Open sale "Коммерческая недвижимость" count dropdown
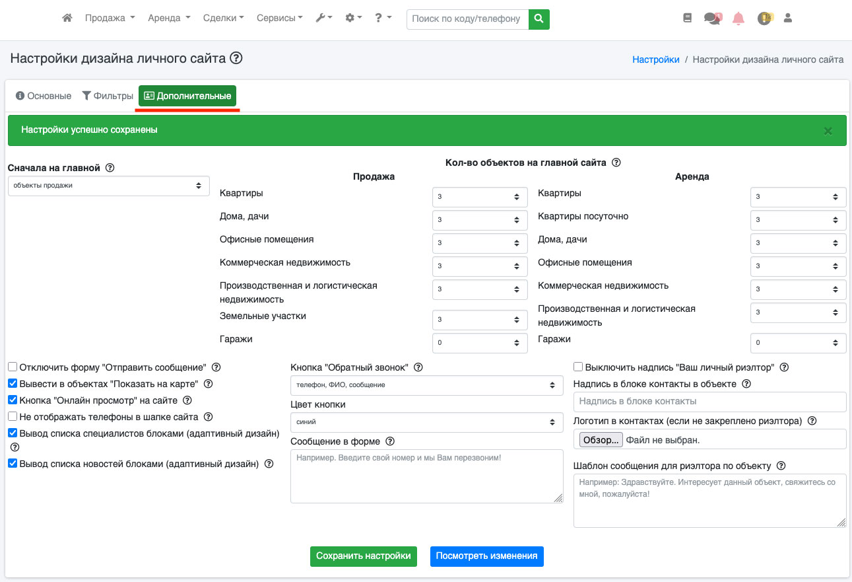 [x=480, y=266]
